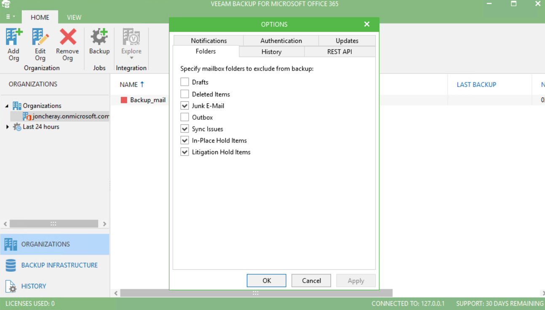Switch to the Notifications tab

208,41
